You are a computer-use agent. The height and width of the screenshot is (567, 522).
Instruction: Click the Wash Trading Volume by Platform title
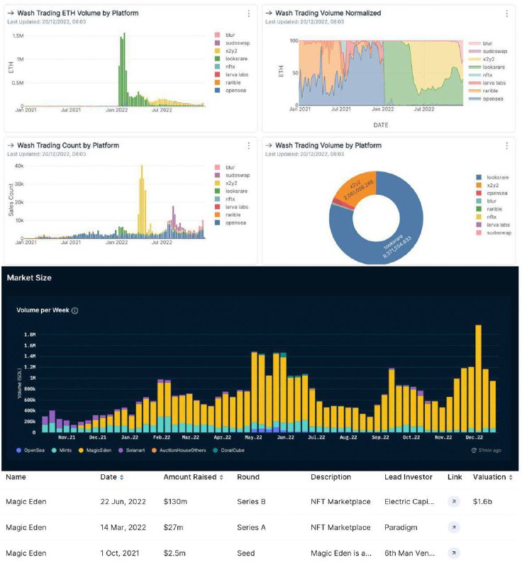[x=328, y=145]
